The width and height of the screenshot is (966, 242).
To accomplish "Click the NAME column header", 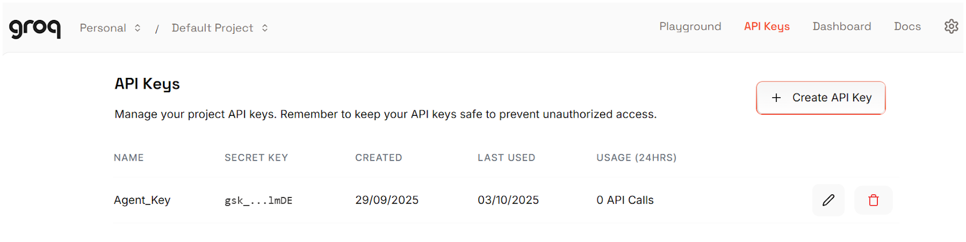I will (x=129, y=158).
